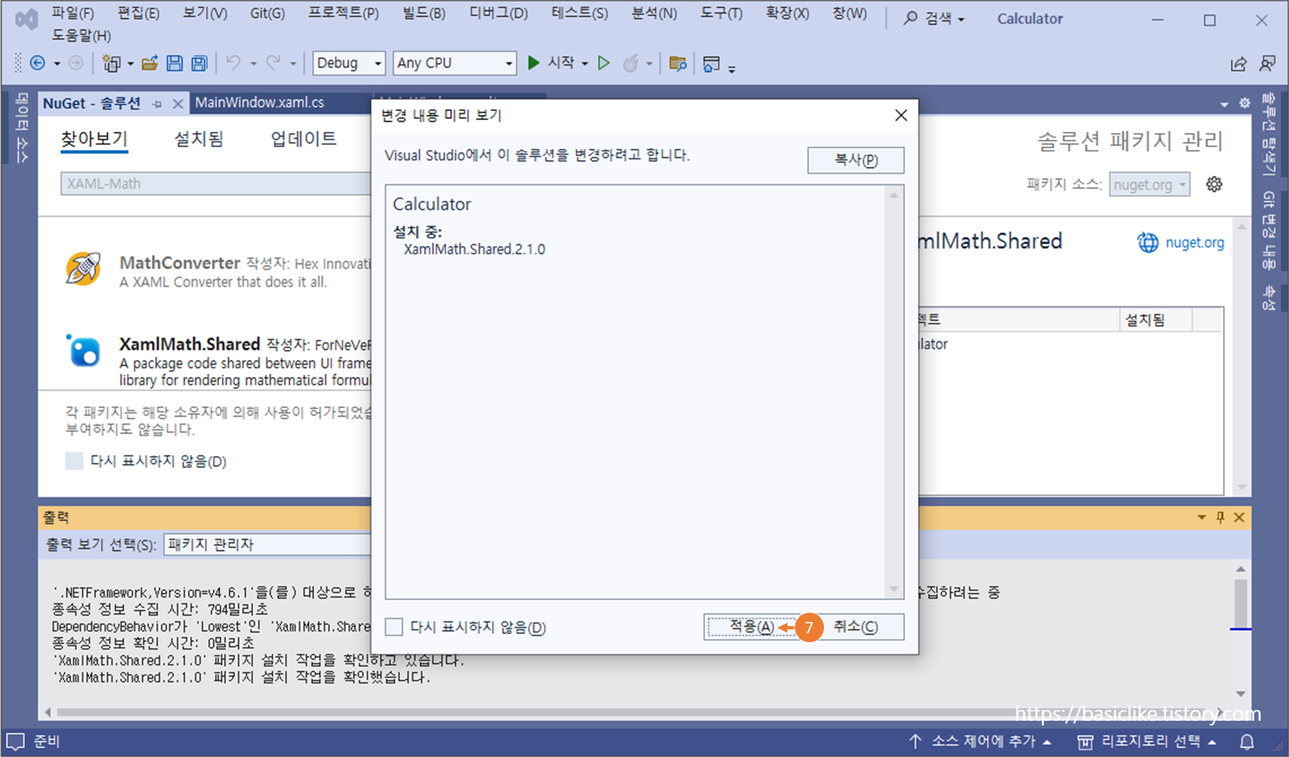Viewport: 1289px width, 757px height.
Task: Open NuGet package source settings gear
Action: click(x=1214, y=184)
